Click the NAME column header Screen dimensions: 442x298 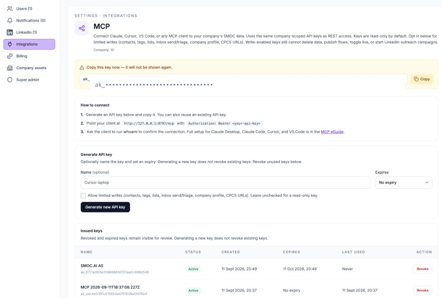click(x=86, y=252)
